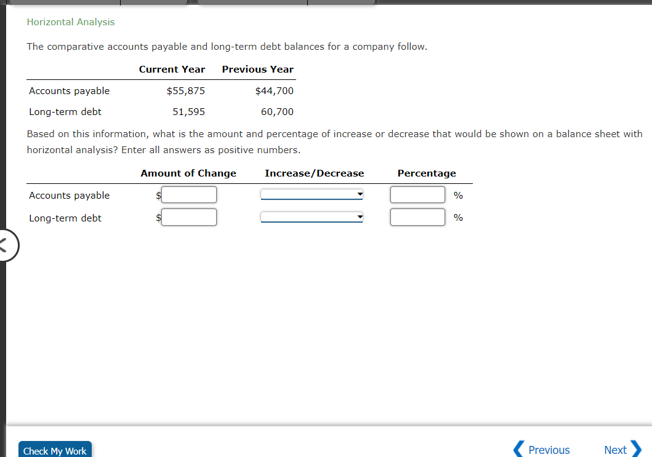Click the dropdown arrow beside Accounts payable selector
The image size is (652, 457).
click(x=359, y=194)
